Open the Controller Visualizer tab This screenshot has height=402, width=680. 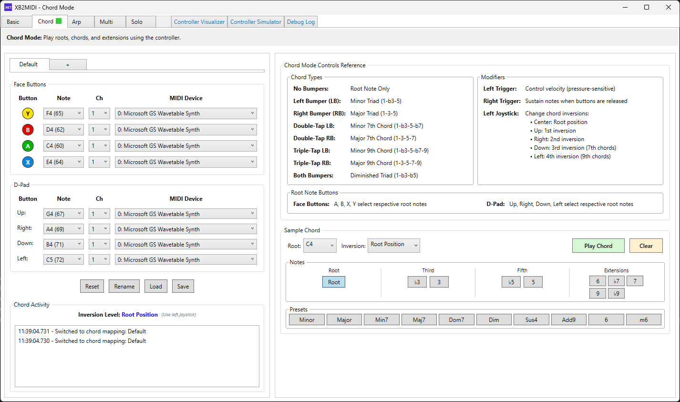(x=199, y=22)
